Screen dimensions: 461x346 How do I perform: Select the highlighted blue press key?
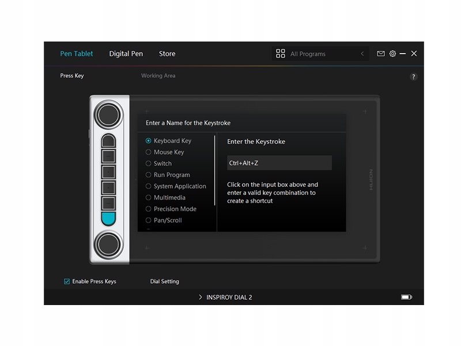[108, 219]
